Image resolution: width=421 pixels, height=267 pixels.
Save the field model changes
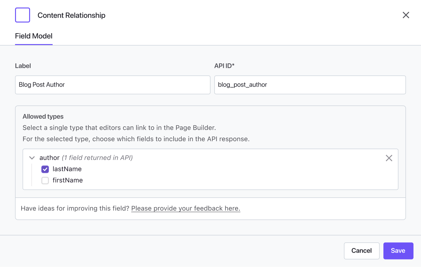pos(398,251)
